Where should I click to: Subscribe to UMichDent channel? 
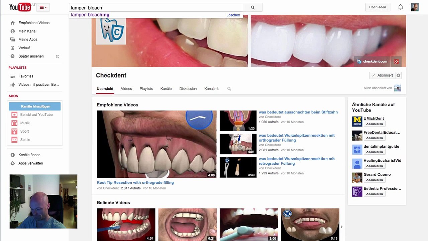pos(374,124)
